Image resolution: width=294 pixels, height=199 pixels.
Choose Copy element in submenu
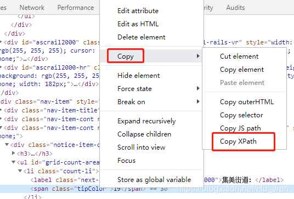click(242, 70)
